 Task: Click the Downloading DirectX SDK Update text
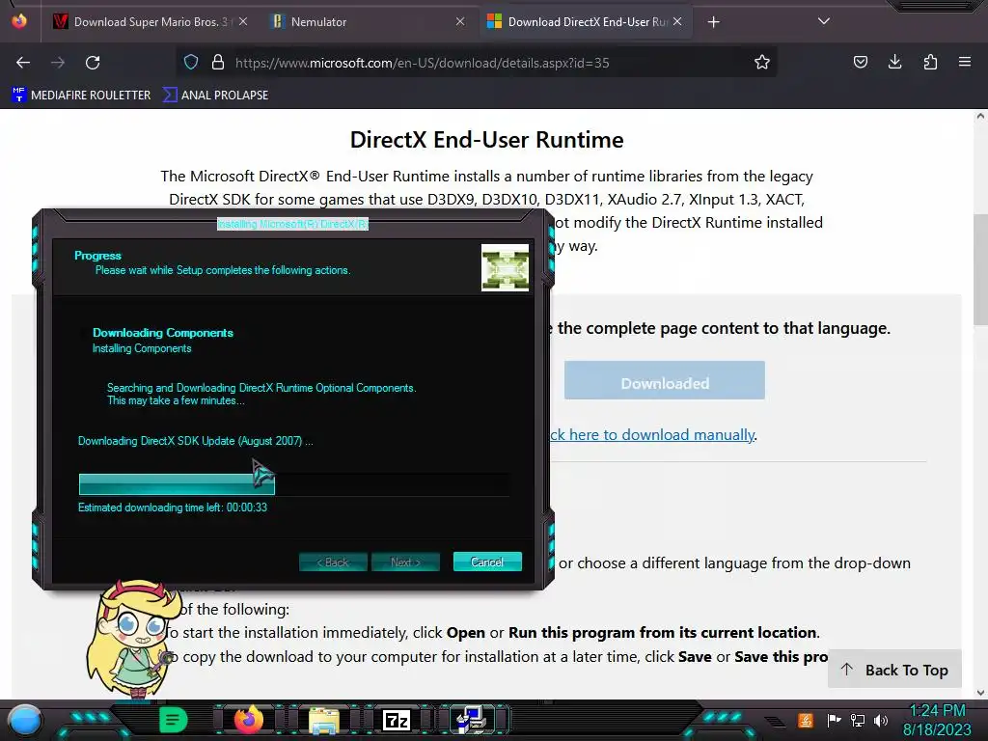195,441
